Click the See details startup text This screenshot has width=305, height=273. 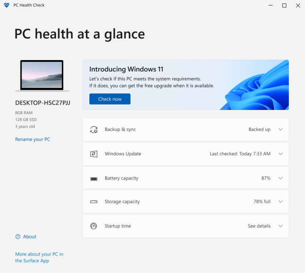259,226
